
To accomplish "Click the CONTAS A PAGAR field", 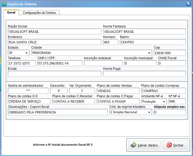I will click(118, 101).
